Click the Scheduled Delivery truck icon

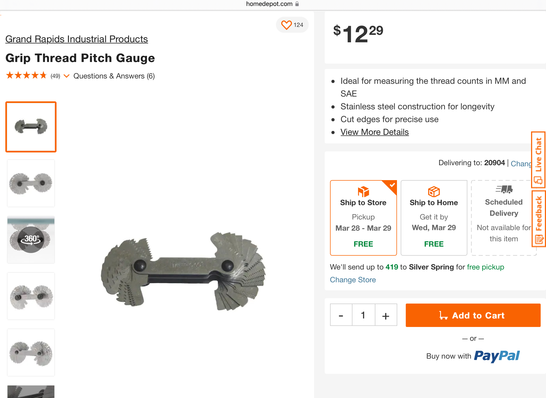504,189
